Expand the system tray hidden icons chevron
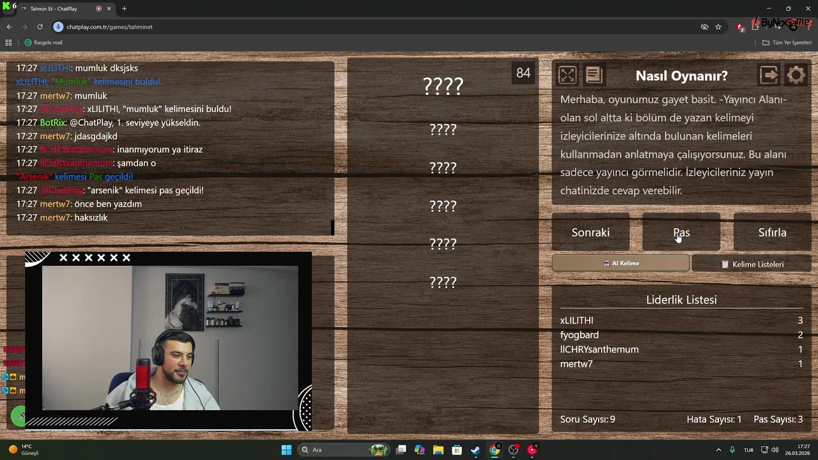 pyautogui.click(x=718, y=450)
